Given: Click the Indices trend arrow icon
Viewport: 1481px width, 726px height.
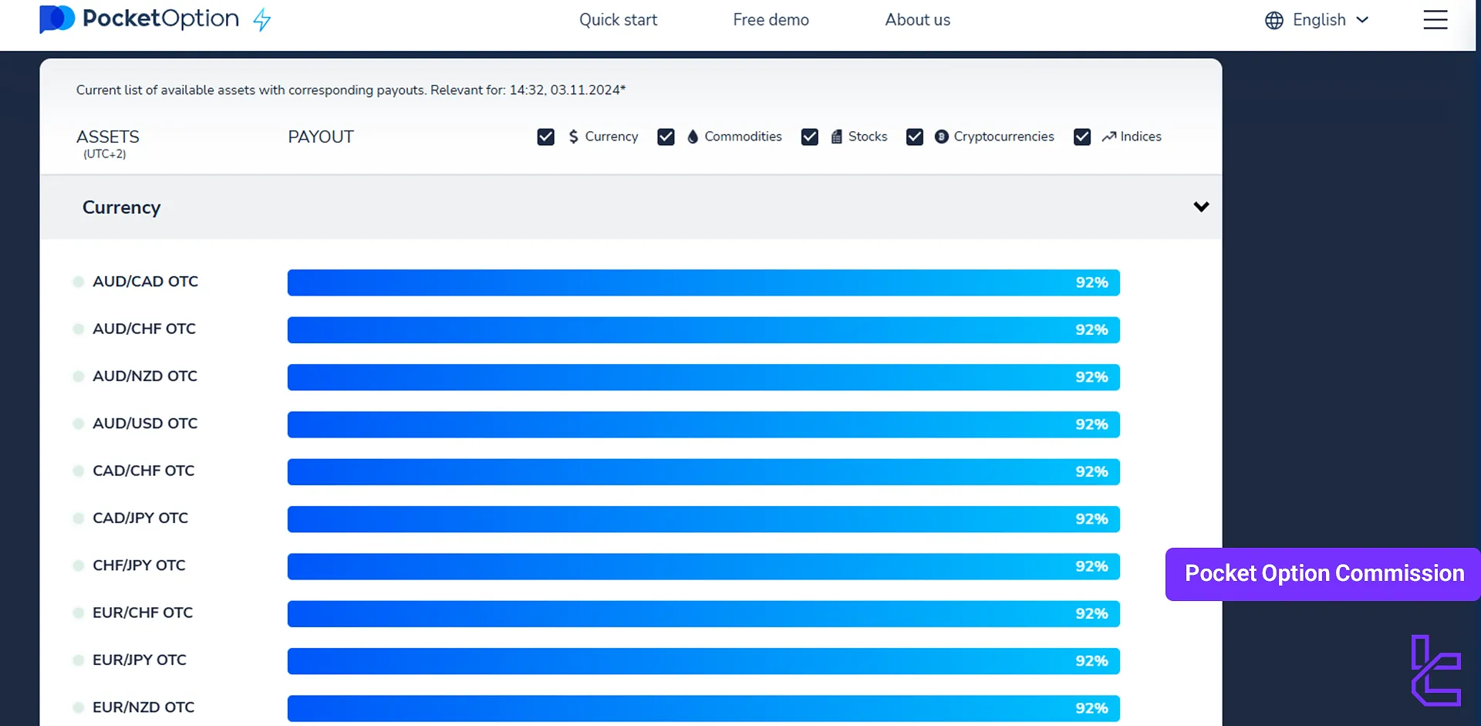Looking at the screenshot, I should (x=1109, y=137).
